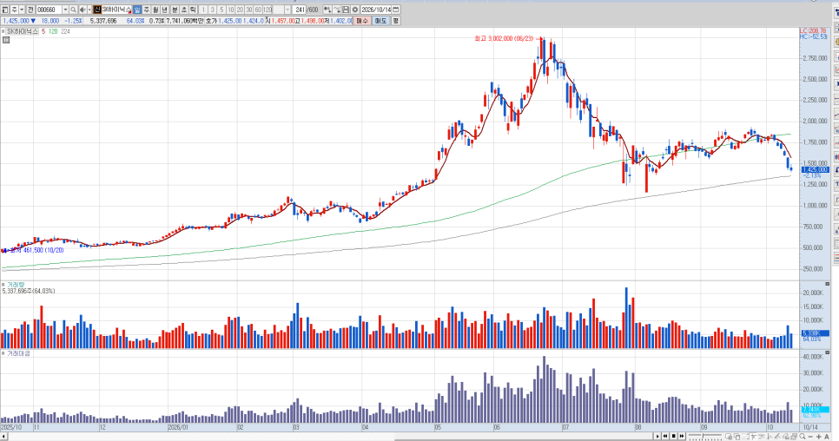Collapse the price panel via box by SK하이닉스
Screen dimensions: 839x441
(x=3, y=31)
